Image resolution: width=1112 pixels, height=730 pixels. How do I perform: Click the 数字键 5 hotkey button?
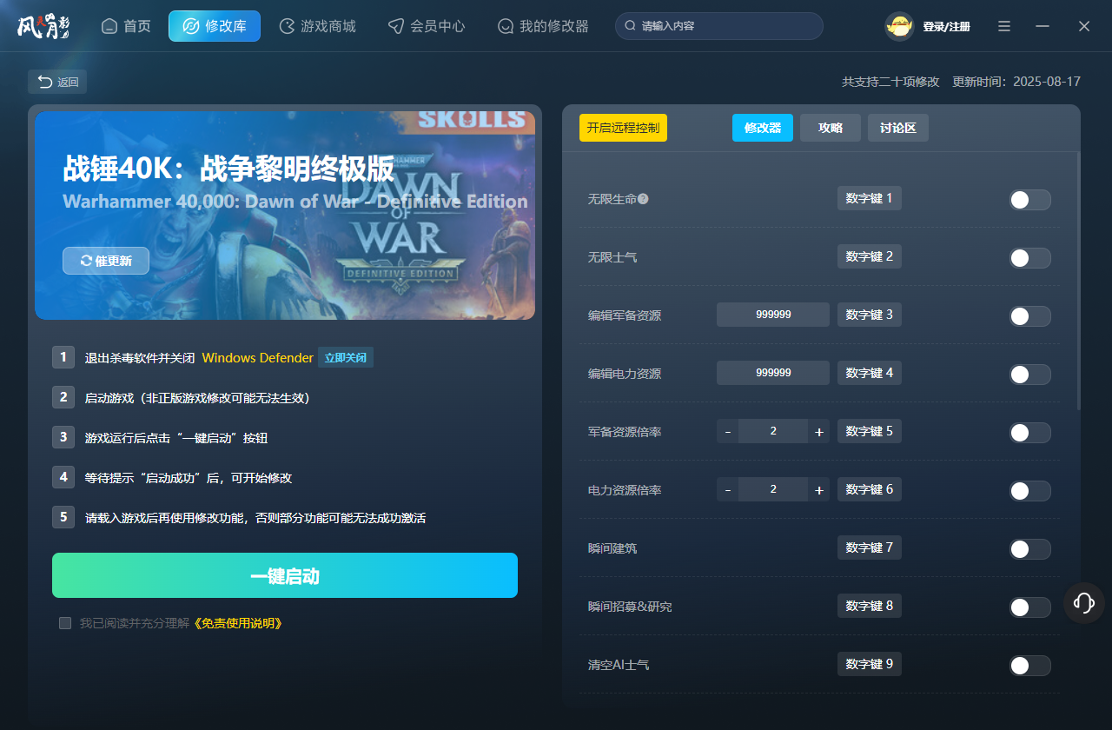click(x=870, y=431)
